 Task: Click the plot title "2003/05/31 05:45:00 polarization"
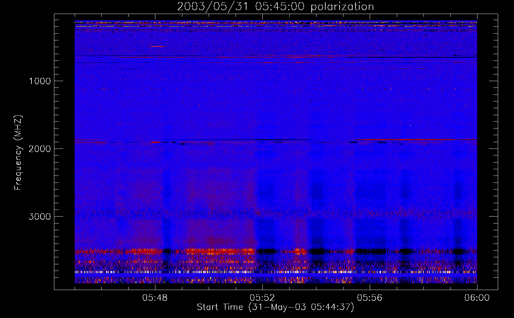pyautogui.click(x=275, y=6)
